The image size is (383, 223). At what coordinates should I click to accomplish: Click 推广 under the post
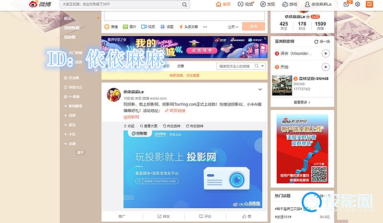click(122, 216)
